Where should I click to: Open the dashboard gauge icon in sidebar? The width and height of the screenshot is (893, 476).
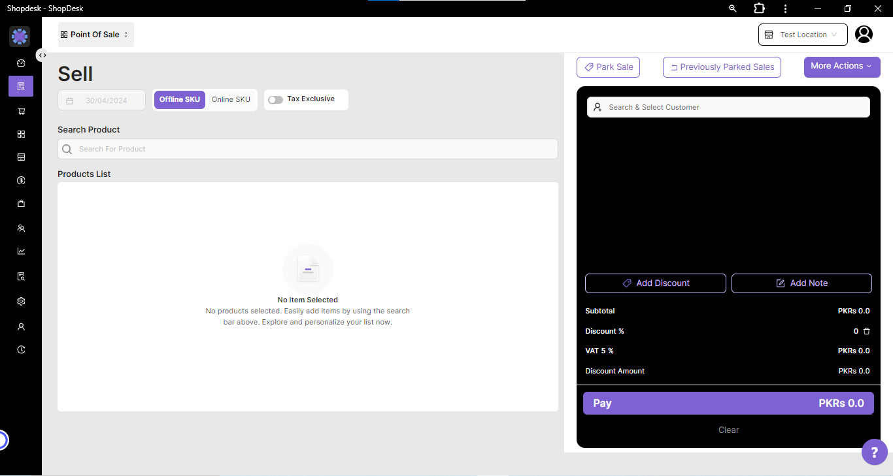click(x=21, y=63)
